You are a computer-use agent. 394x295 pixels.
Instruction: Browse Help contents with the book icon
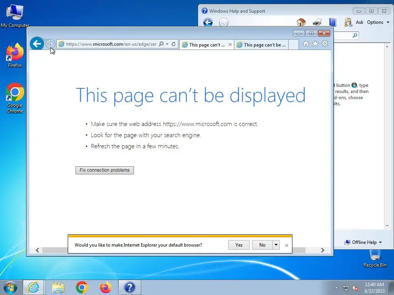[x=333, y=22]
